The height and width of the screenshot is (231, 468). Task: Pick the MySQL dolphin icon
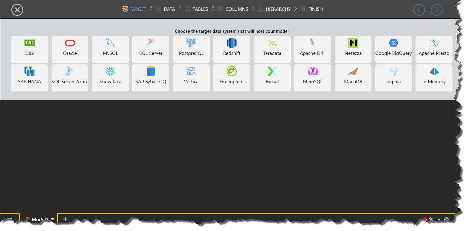tap(110, 43)
